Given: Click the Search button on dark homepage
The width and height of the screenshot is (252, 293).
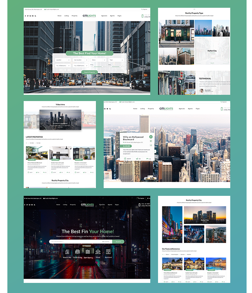Looking at the screenshot, I should pyautogui.click(x=118, y=241).
